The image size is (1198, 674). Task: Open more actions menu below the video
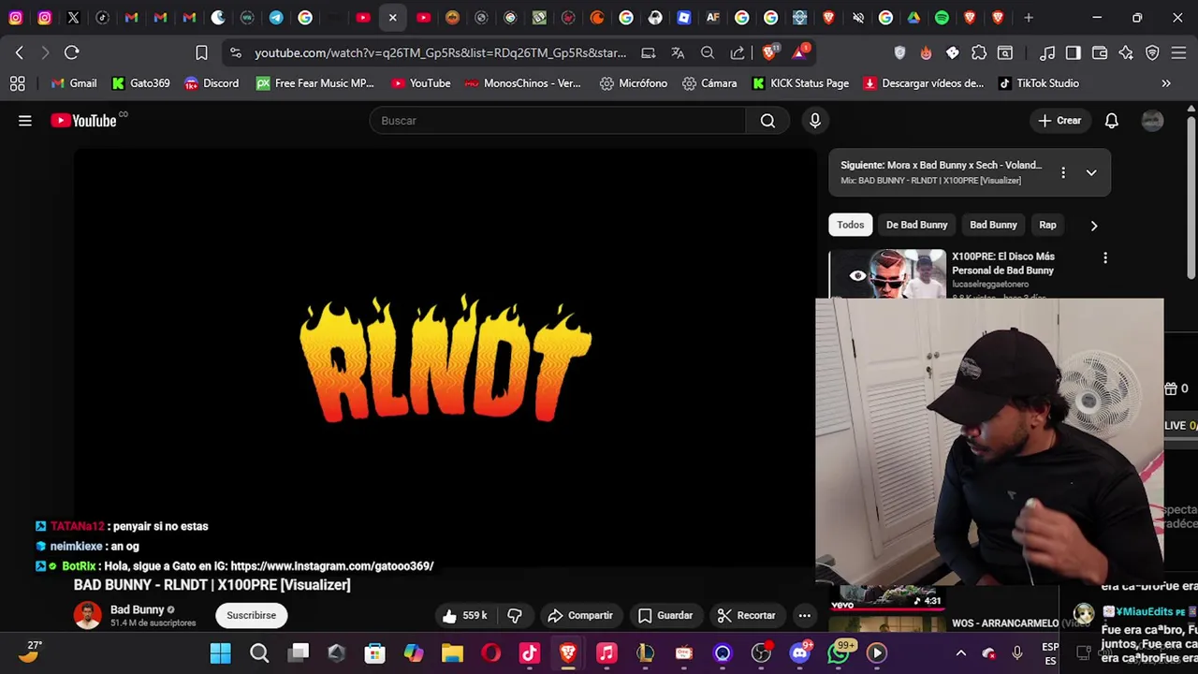[804, 616]
